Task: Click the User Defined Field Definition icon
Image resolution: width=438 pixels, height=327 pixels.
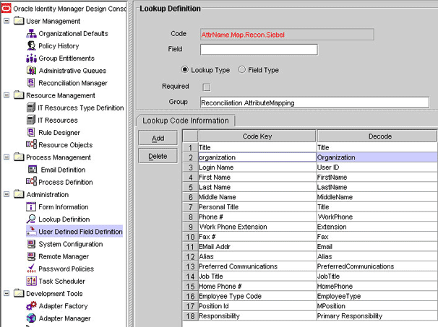Action: [x=31, y=231]
